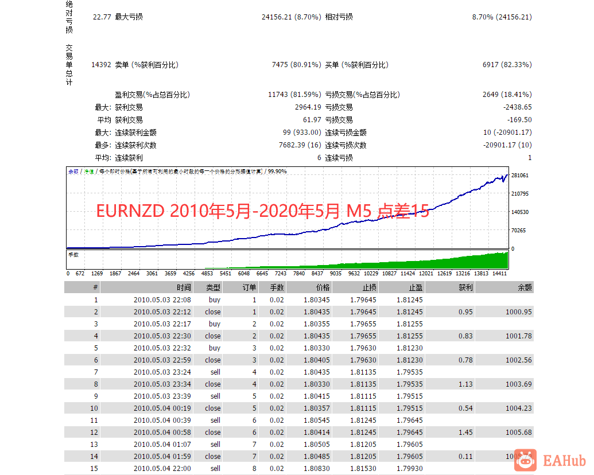Click the time 2010.05.04 00:19
The width and height of the screenshot is (594, 475).
[x=162, y=408]
